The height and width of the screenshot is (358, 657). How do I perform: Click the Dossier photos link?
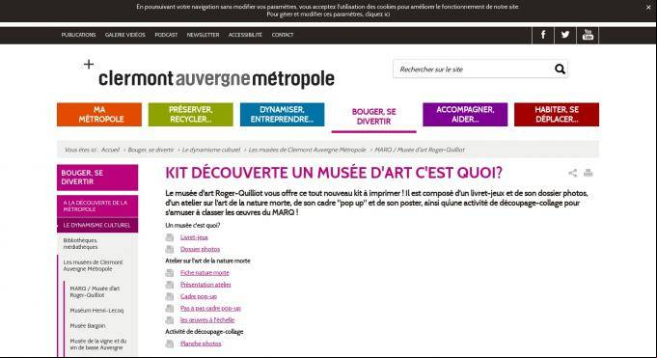click(x=200, y=249)
